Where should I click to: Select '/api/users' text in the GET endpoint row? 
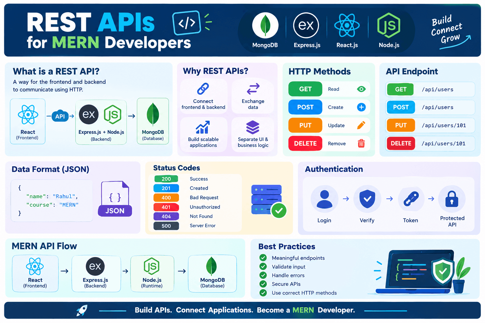click(438, 90)
